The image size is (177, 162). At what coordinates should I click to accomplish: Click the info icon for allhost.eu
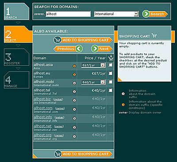pos(74,75)
